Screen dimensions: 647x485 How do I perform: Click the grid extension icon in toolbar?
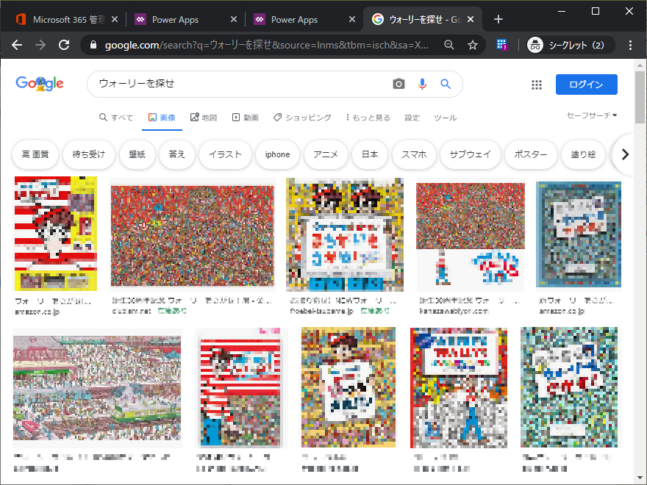pos(501,45)
